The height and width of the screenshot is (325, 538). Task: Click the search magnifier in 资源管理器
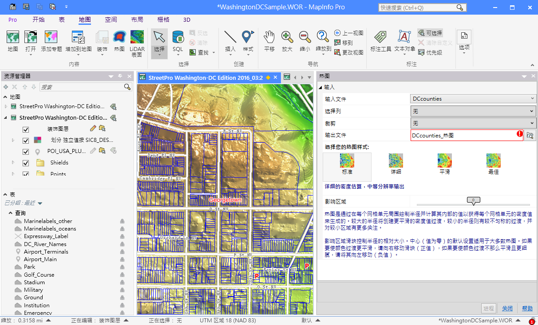(x=127, y=87)
